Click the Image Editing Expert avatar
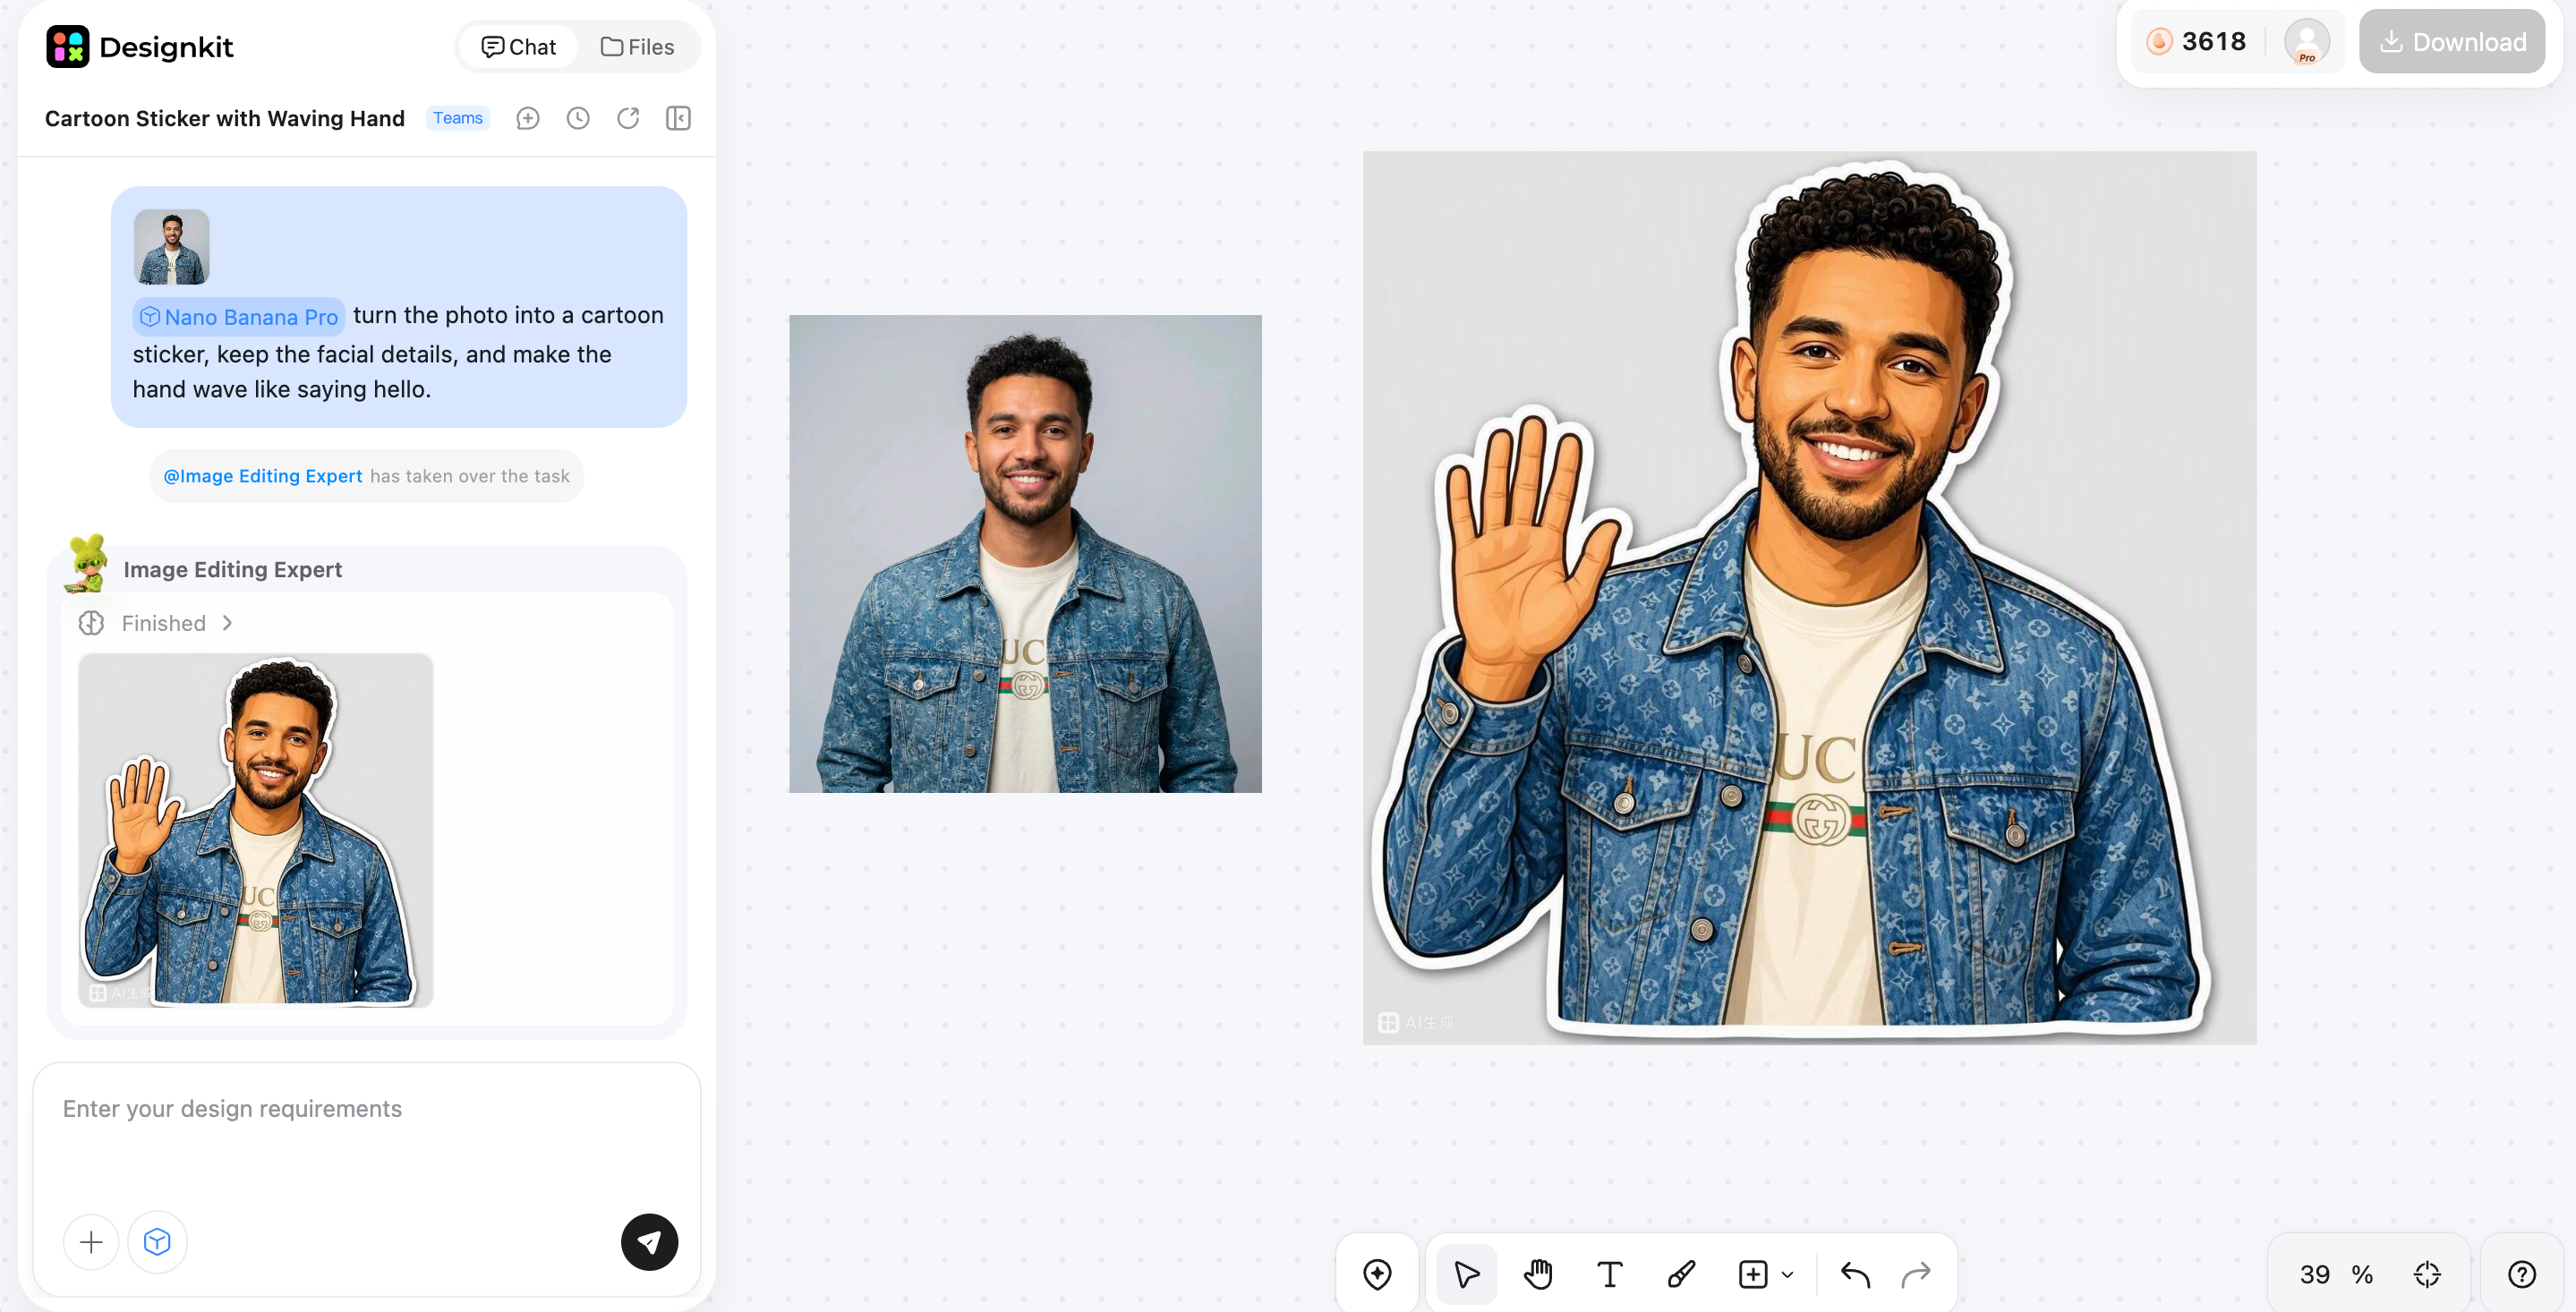Viewport: 2576px width, 1312px height. [x=87, y=563]
